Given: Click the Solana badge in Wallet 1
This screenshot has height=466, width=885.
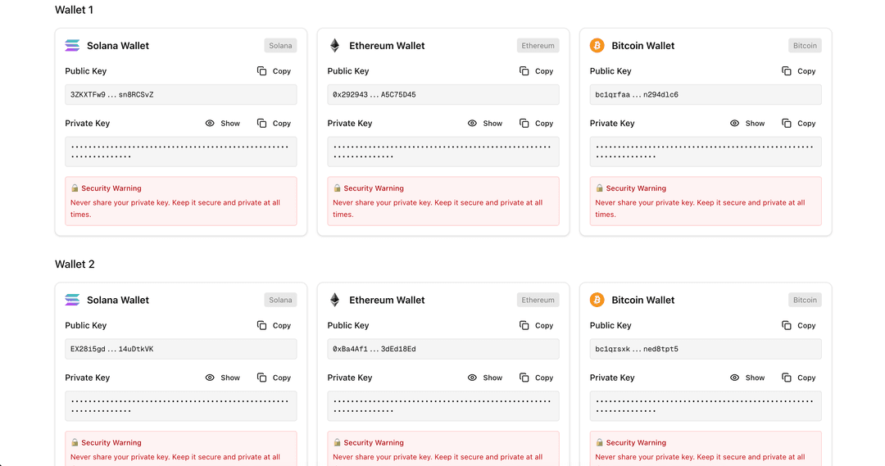Looking at the screenshot, I should point(280,46).
